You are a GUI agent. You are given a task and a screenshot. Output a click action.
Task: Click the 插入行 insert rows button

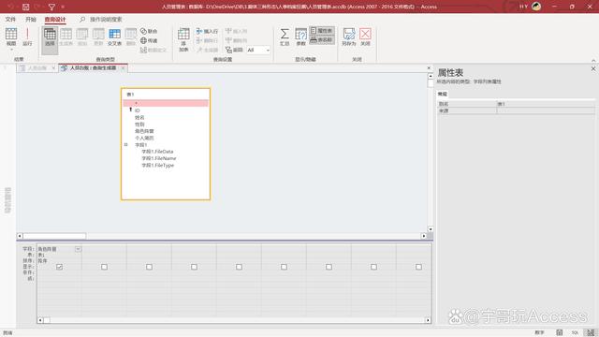coord(207,31)
